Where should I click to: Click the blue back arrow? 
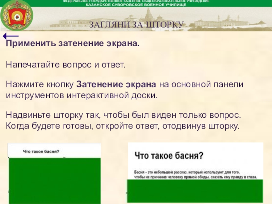[x=11, y=36]
